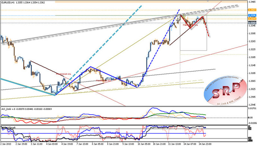The height and width of the screenshot is (146, 257).
Task: Select the WPR_VSmark indicator label
Action: (x=9, y=127)
